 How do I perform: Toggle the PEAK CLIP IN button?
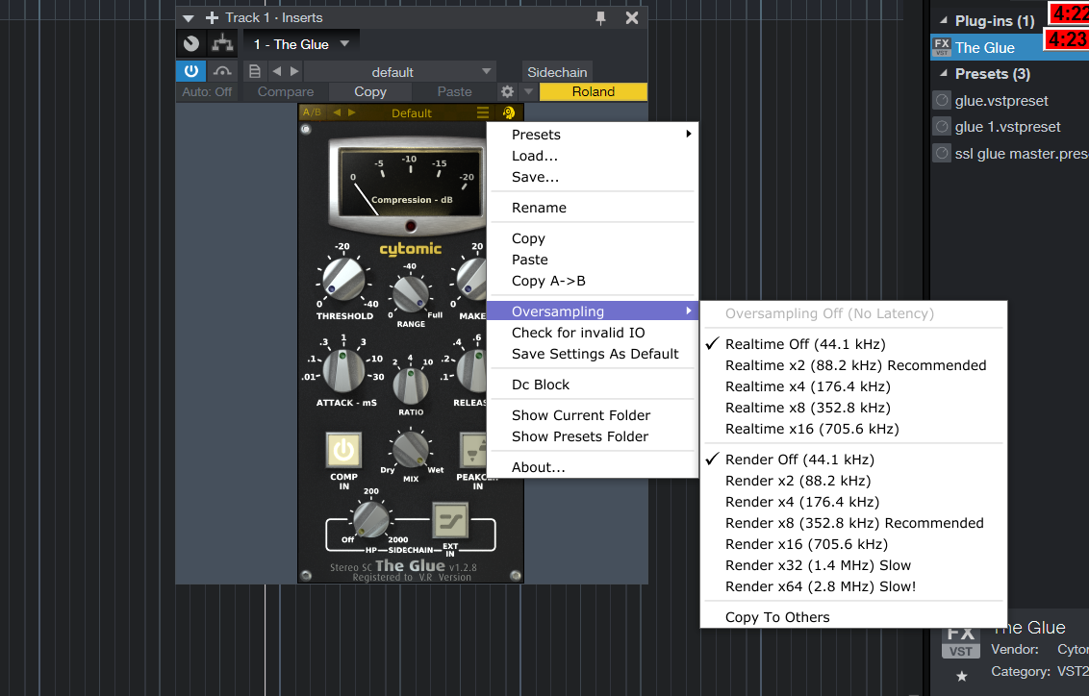[473, 450]
